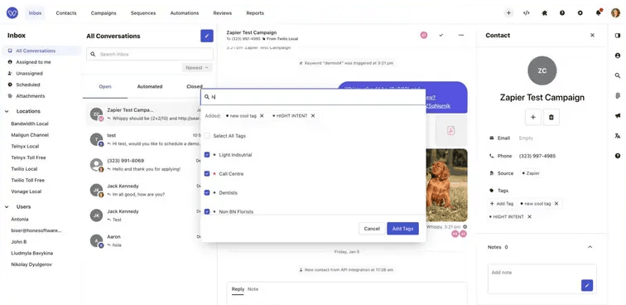Image resolution: width=626 pixels, height=305 pixels.
Task: Open the help question mark in top bar
Action: click(562, 12)
